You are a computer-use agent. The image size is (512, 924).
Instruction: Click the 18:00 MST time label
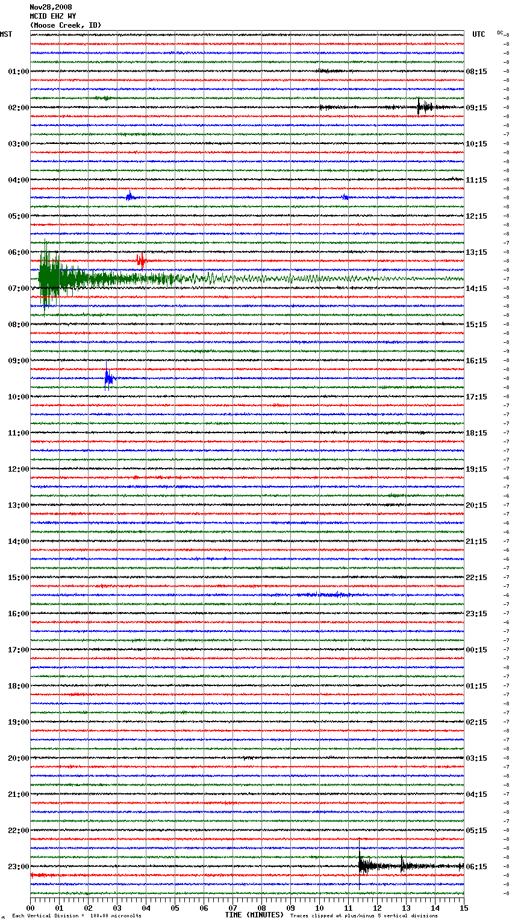click(x=19, y=686)
